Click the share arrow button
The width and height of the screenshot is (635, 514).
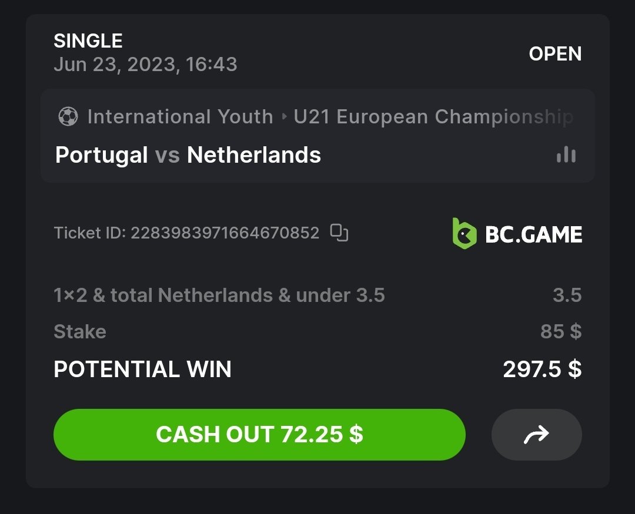(536, 435)
